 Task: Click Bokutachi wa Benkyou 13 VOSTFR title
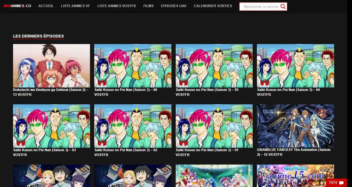pos(51,92)
